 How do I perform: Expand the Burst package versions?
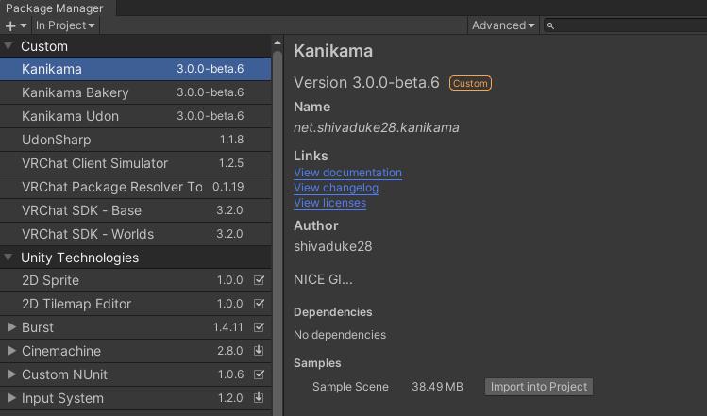[x=11, y=327]
